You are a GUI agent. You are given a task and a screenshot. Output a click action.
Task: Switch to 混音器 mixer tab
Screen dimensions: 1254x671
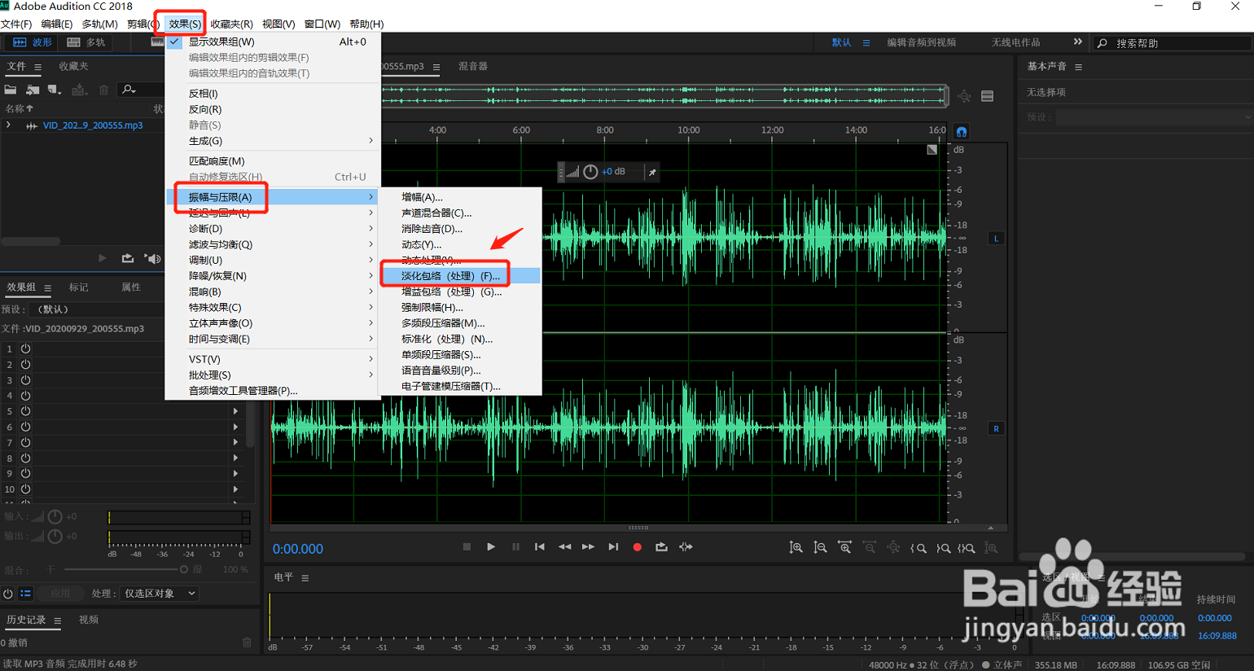click(473, 66)
